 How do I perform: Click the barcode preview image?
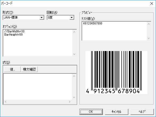(x=116, y=73)
